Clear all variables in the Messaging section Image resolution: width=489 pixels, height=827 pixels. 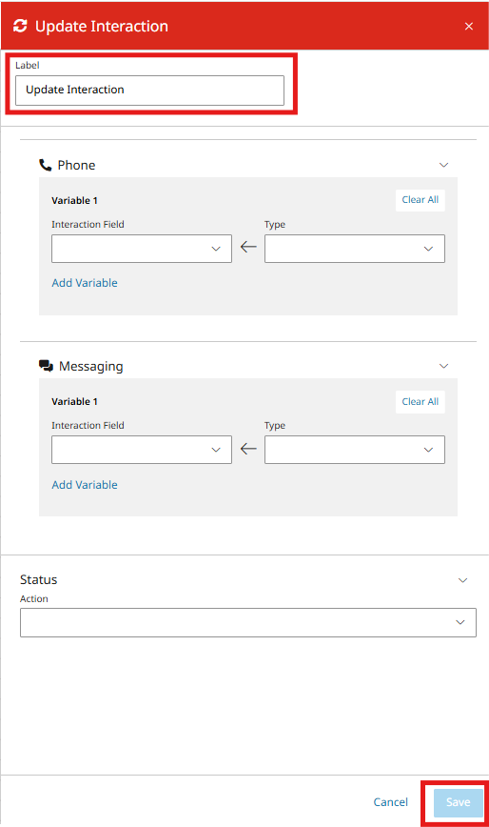pyautogui.click(x=421, y=402)
